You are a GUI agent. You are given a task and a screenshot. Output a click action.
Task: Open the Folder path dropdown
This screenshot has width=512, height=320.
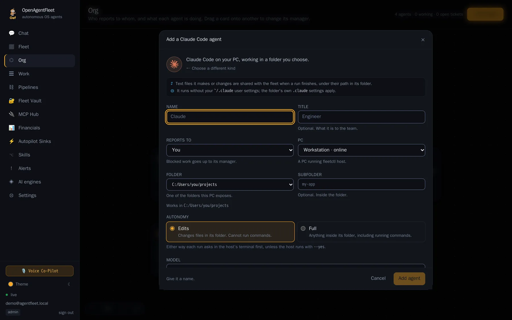click(x=230, y=185)
